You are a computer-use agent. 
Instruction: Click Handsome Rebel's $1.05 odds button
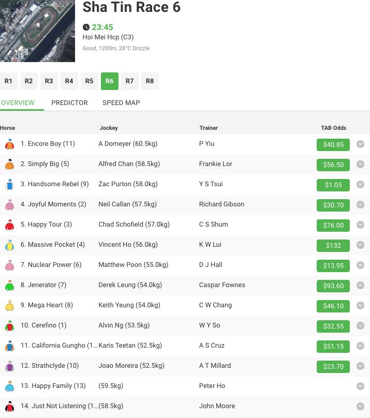tap(333, 185)
